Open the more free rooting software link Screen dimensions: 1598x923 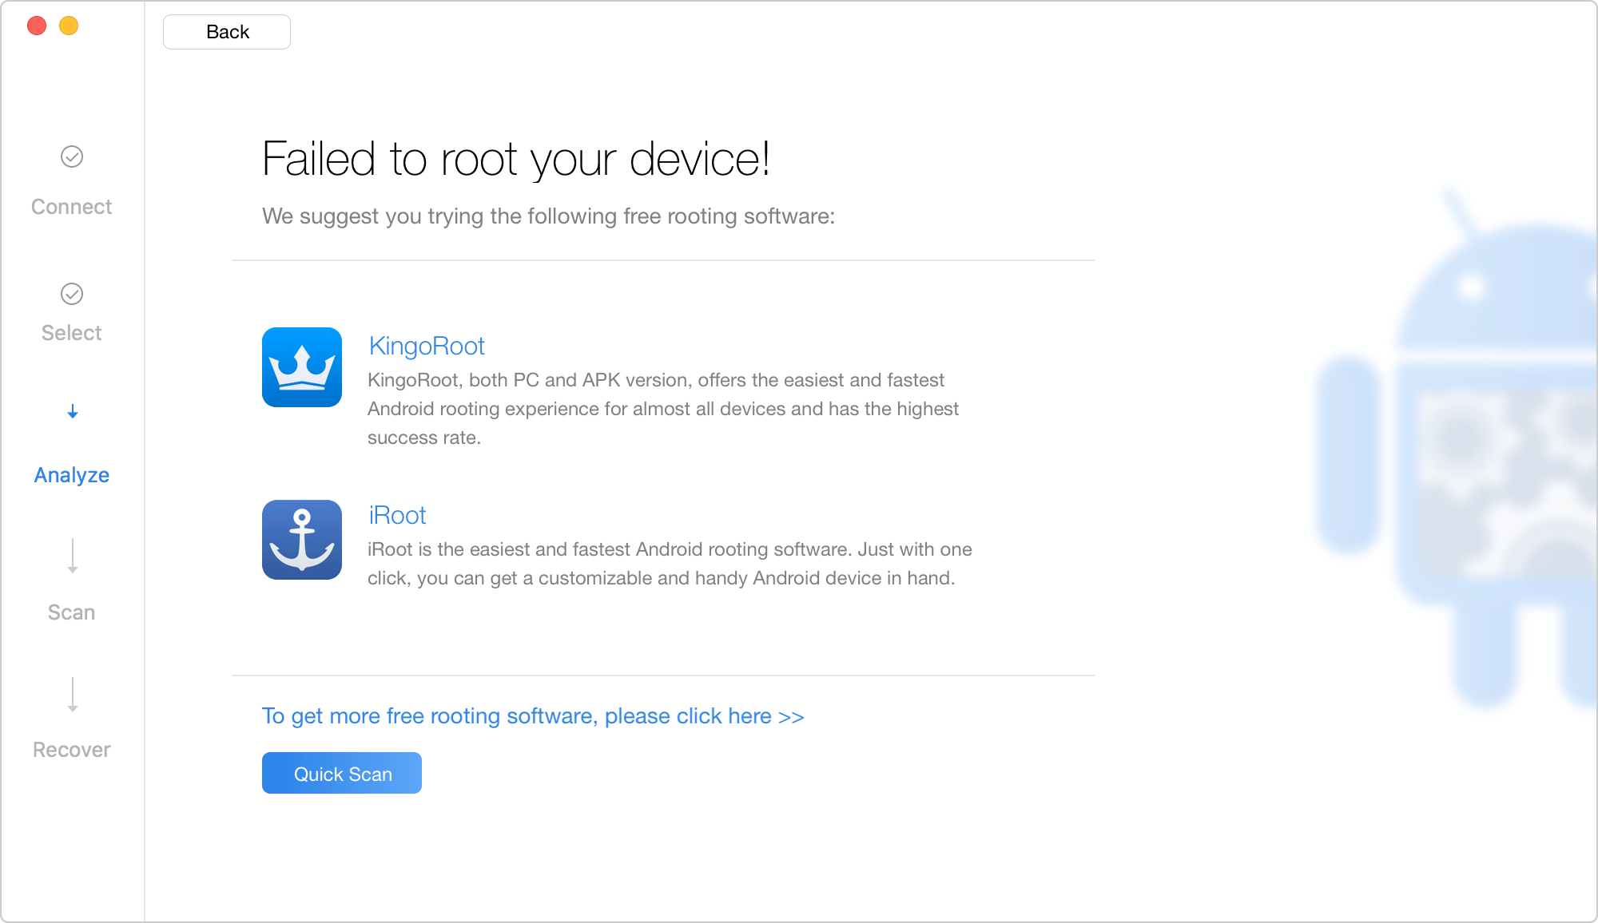[x=533, y=716]
